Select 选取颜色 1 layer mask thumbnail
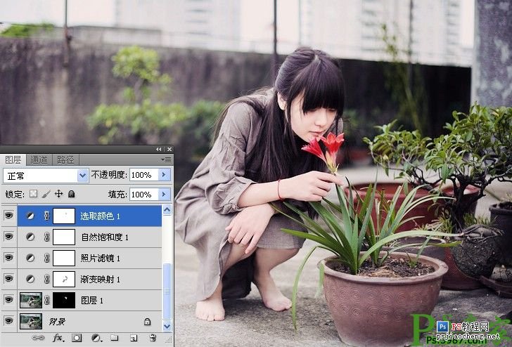This screenshot has height=347, width=512. (64, 216)
